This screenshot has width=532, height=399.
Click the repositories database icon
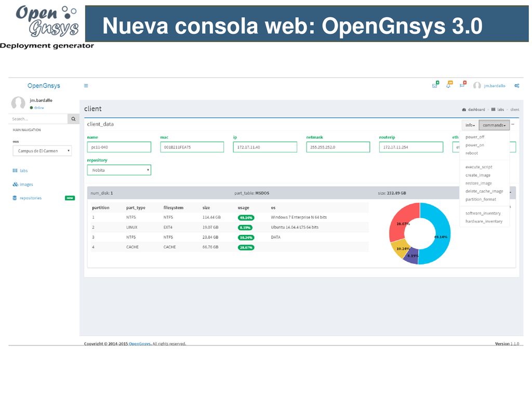click(15, 198)
